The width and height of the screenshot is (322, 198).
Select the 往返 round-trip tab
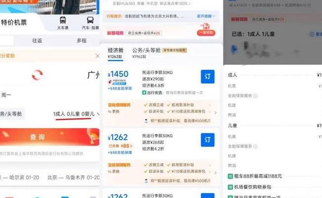[37, 41]
